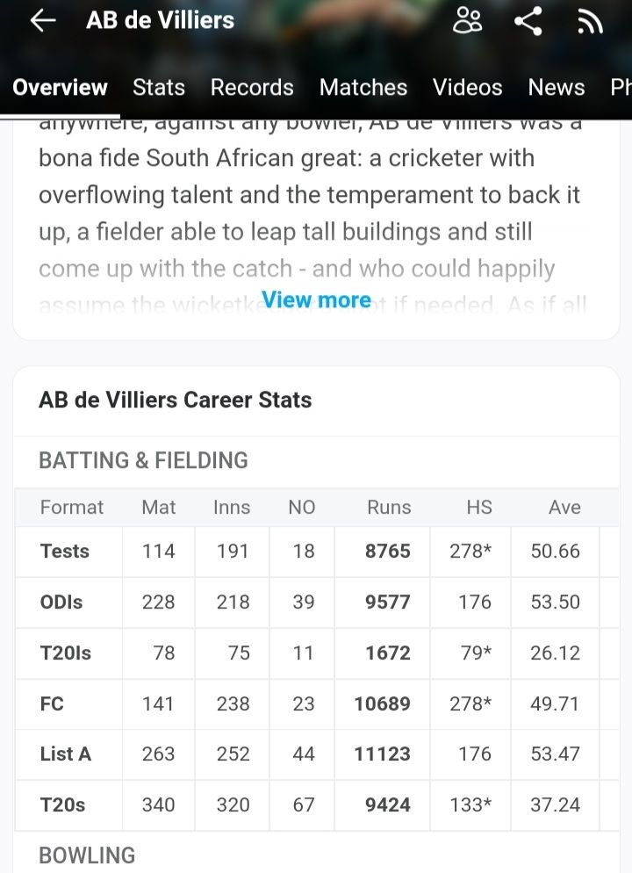
Task: Tap the AB de Villiers title
Action: coord(160,21)
